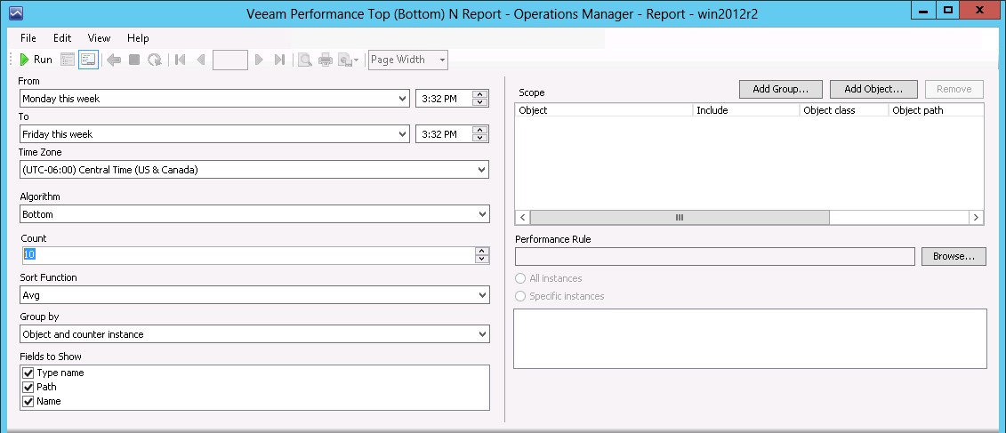
Task: Go to first page icon
Action: pyautogui.click(x=181, y=60)
